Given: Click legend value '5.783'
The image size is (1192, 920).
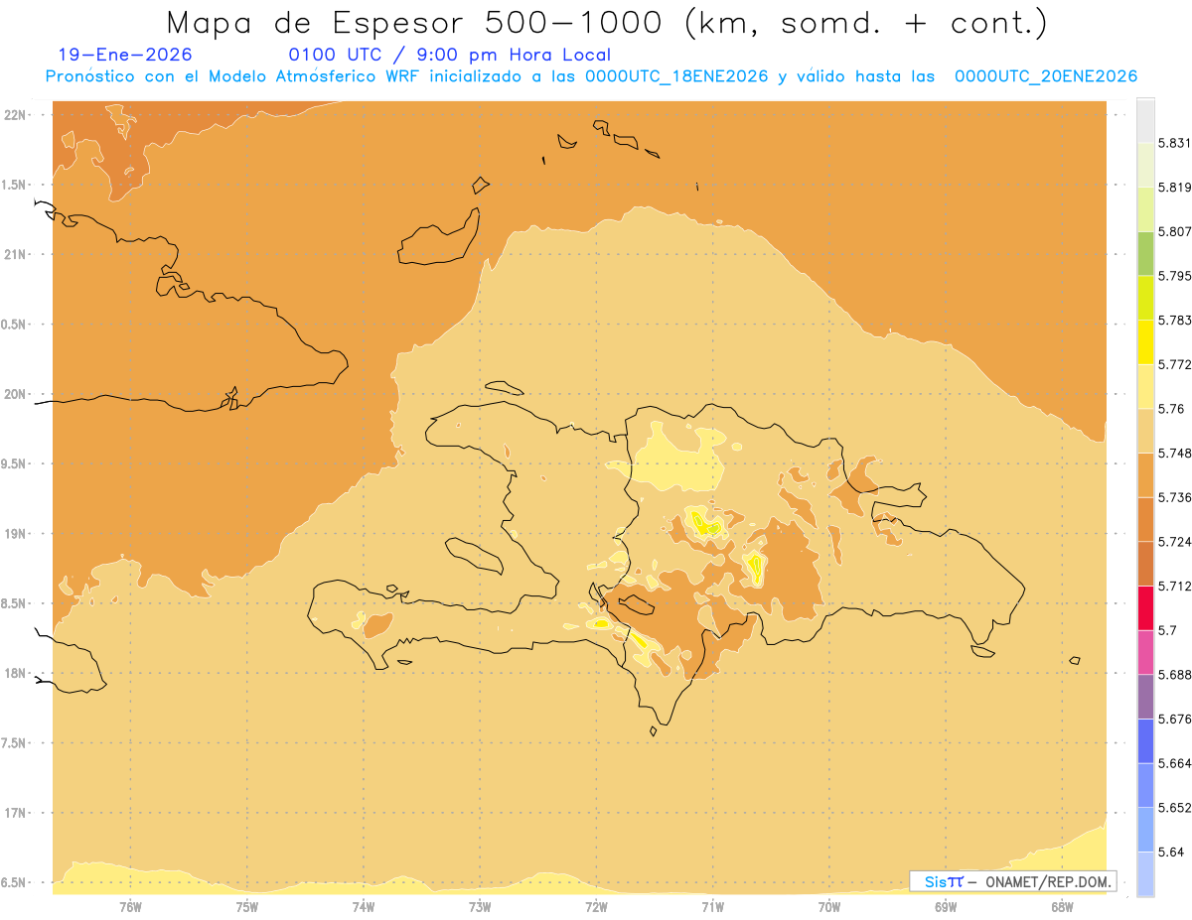Looking at the screenshot, I should coord(1175,320).
